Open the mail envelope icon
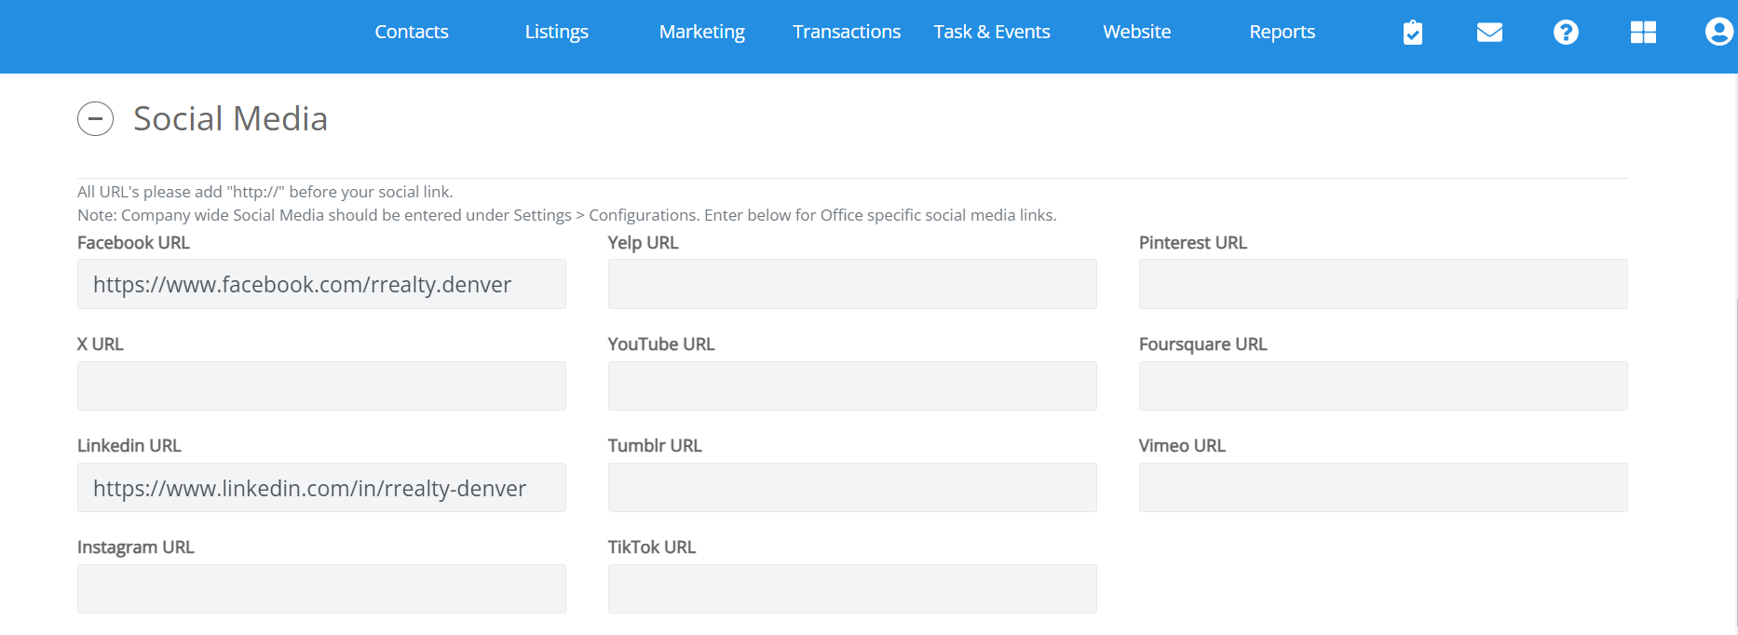The height and width of the screenshot is (635, 1738). (1489, 33)
